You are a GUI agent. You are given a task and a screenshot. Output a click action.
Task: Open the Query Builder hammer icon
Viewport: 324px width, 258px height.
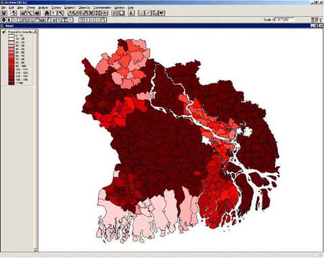click(x=61, y=13)
